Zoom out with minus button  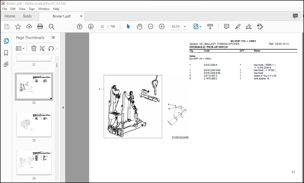click(x=150, y=27)
